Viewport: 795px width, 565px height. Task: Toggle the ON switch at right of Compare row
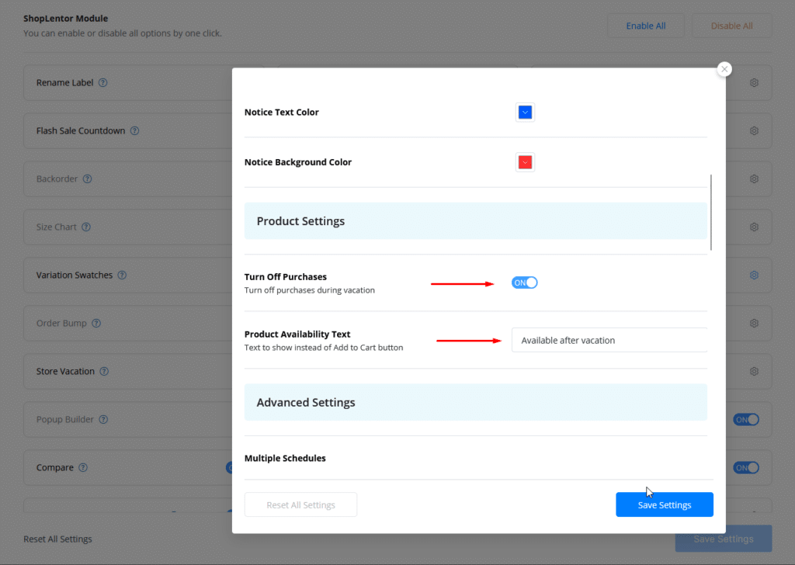coord(746,468)
